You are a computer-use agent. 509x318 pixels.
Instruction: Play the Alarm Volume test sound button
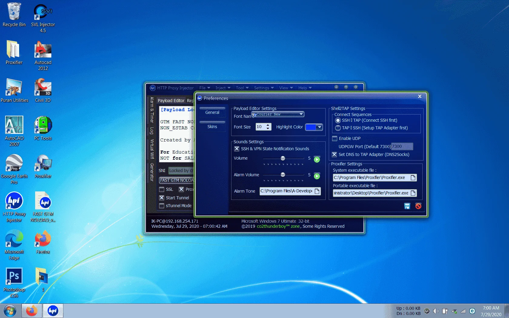pos(317,176)
